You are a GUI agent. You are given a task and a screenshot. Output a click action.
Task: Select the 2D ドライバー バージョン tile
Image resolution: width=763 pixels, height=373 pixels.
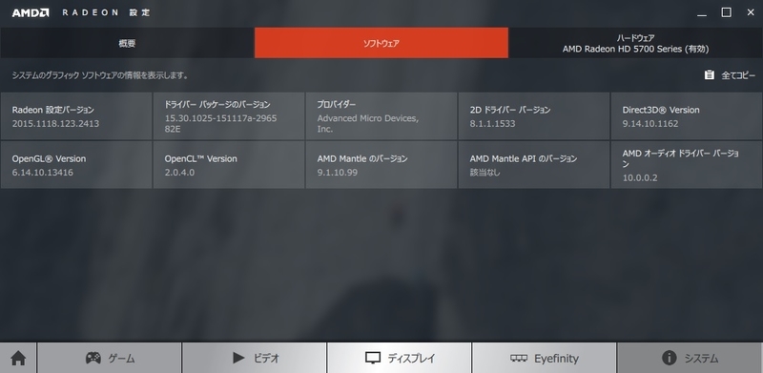pos(534,116)
